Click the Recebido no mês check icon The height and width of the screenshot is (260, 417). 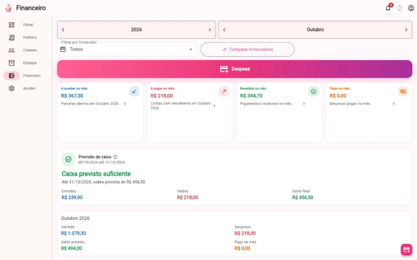313,91
